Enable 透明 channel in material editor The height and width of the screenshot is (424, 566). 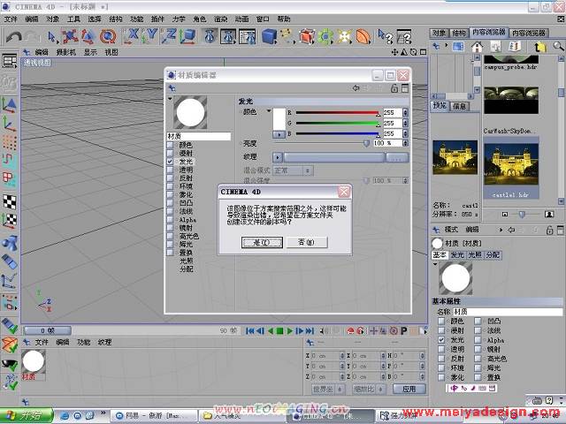click(170, 170)
